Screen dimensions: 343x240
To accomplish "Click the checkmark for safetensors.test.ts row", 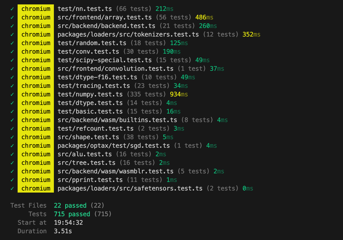I will pos(12,188).
